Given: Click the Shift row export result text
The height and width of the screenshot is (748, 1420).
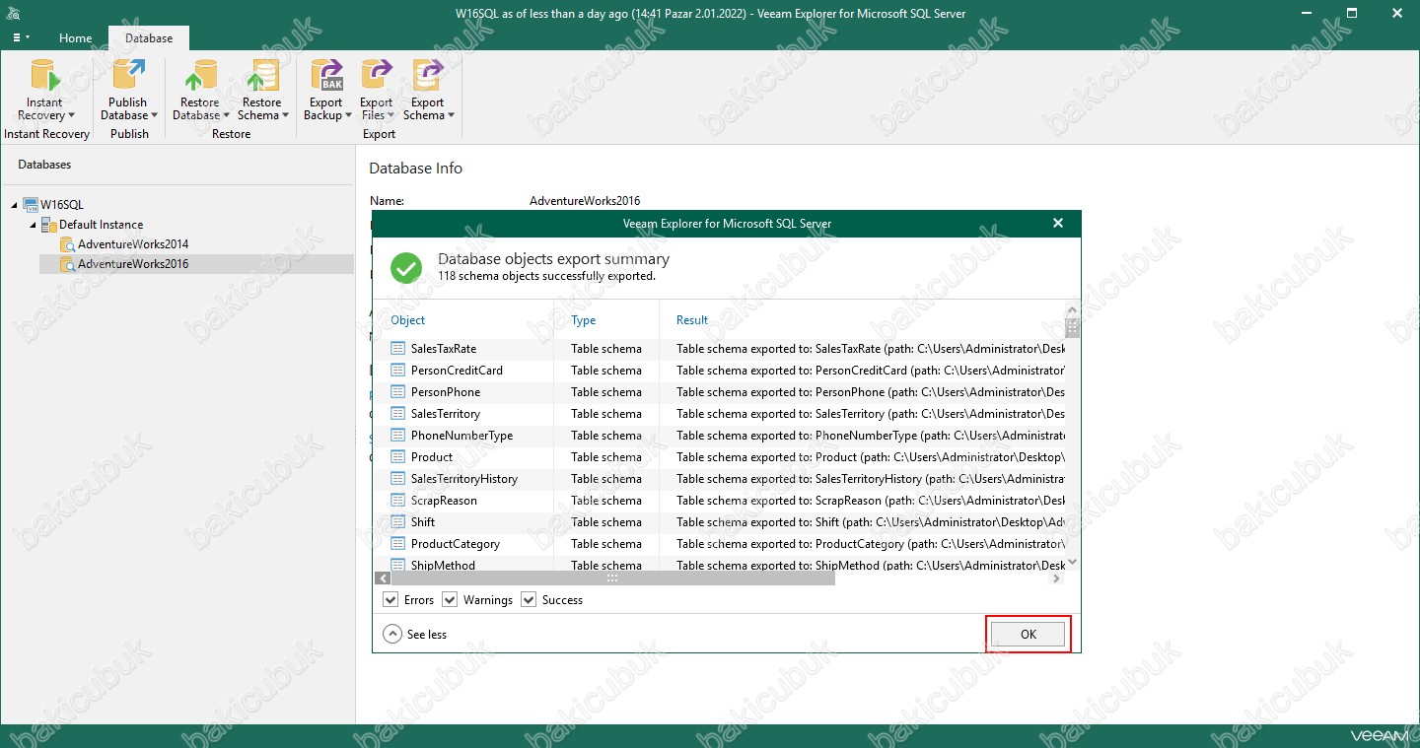Looking at the screenshot, I should (x=871, y=522).
